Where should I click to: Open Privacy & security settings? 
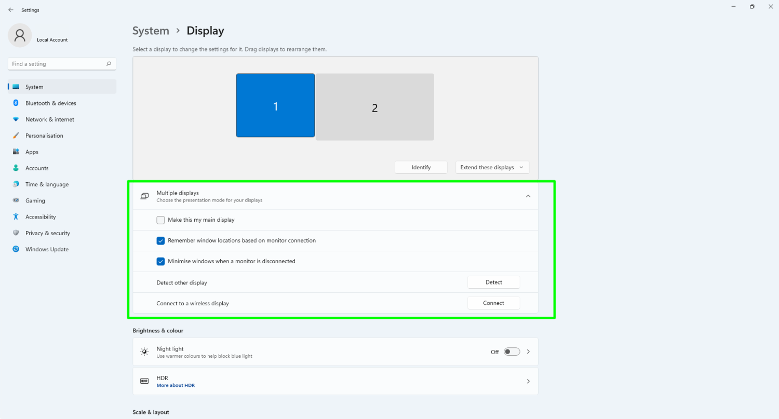click(x=48, y=233)
